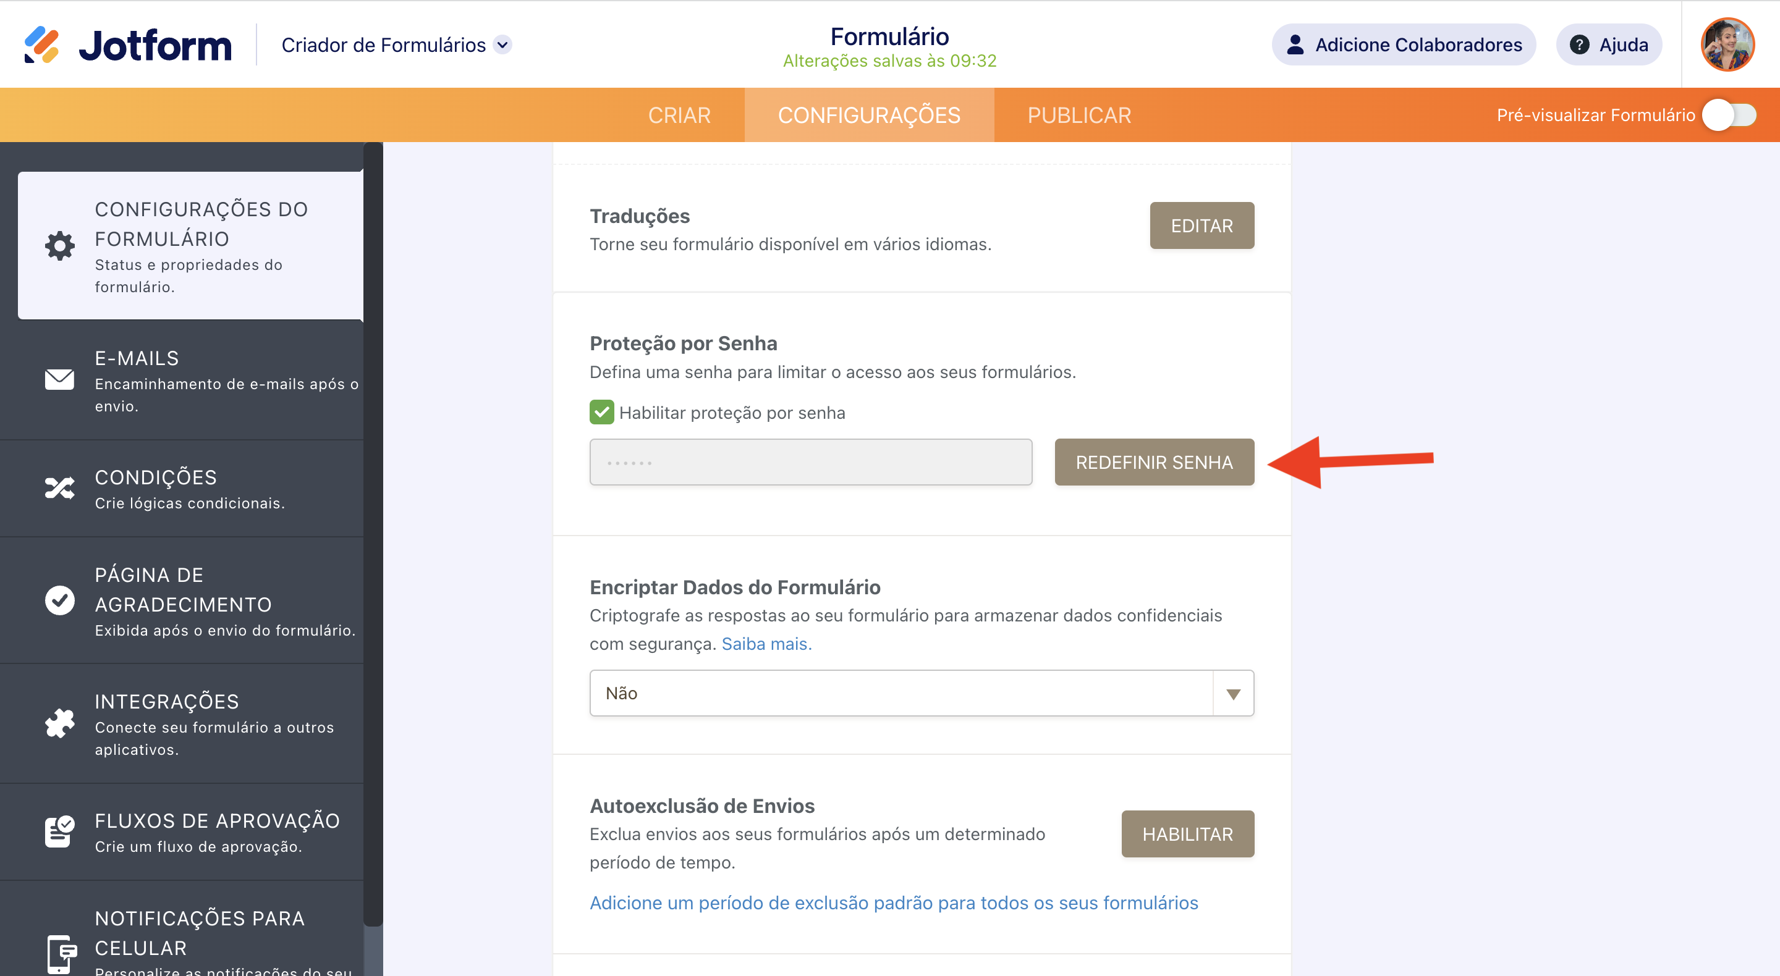1780x976 pixels.
Task: Switch to the CRIAR tab
Action: click(679, 116)
